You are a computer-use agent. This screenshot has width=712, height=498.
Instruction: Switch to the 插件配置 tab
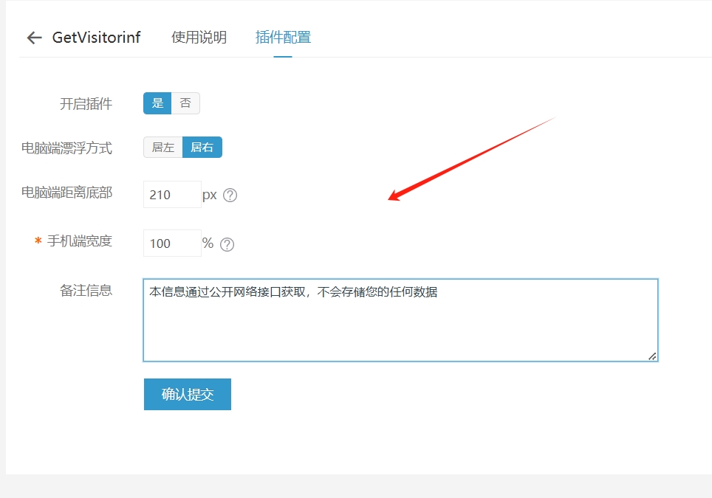coord(283,37)
